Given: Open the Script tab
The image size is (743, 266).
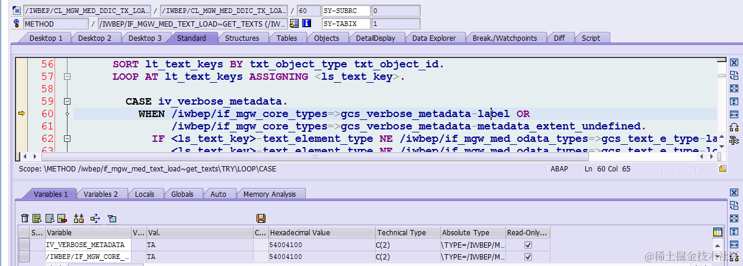Looking at the screenshot, I should coord(591,38).
